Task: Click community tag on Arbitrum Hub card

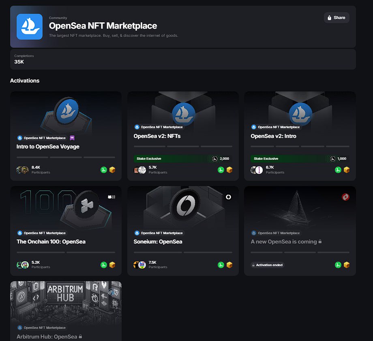Action: [42, 328]
